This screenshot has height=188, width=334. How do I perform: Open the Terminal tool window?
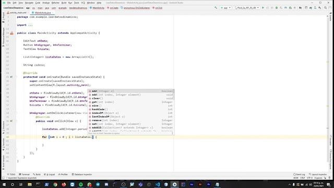(24, 174)
